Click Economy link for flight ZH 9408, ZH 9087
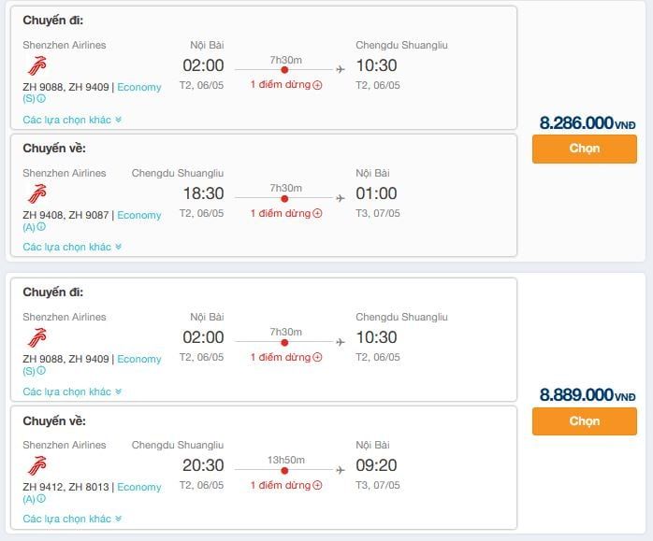This screenshot has height=541, width=653. pyautogui.click(x=139, y=216)
